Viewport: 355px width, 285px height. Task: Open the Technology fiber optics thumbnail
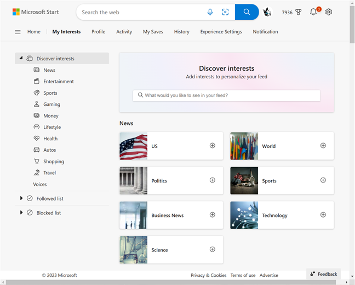click(x=244, y=215)
